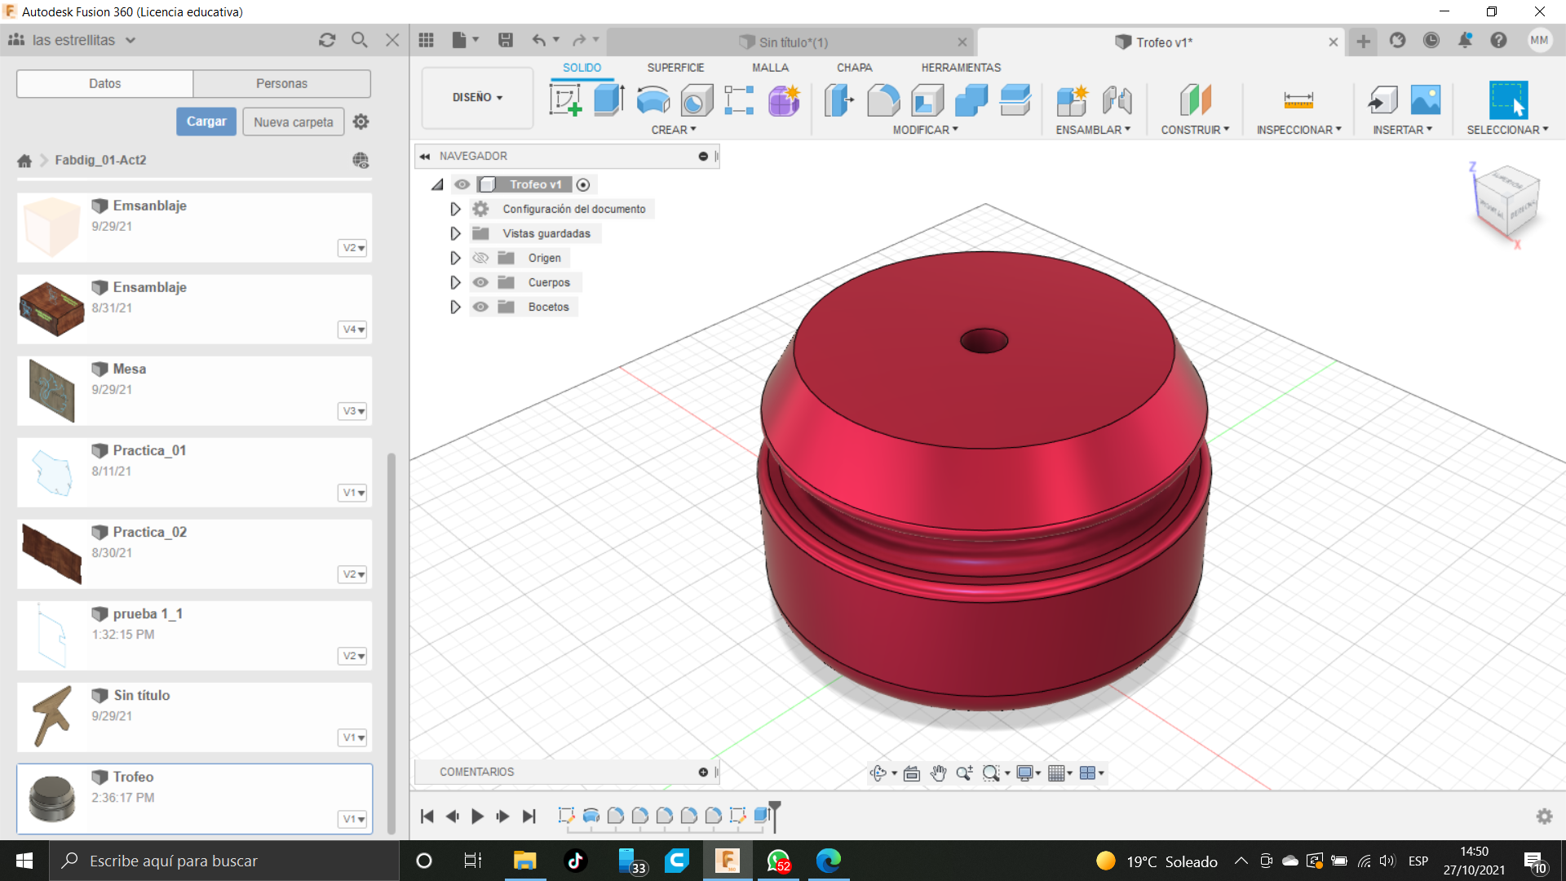Switch to the MALLA tab
Image resolution: width=1566 pixels, height=881 pixels.
(x=770, y=68)
